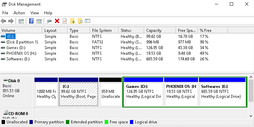This screenshot has width=254, height=127.
Task: Sort by the Type column header
Action: tap(79, 30)
